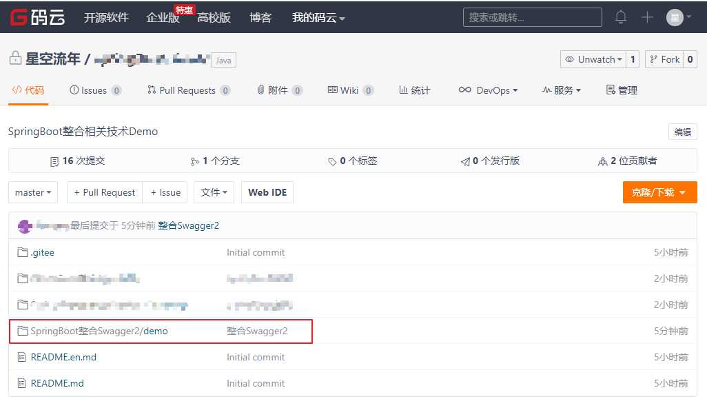Click the folder's 整合Swagger2 commit message
Image resolution: width=707 pixels, height=399 pixels.
(257, 331)
